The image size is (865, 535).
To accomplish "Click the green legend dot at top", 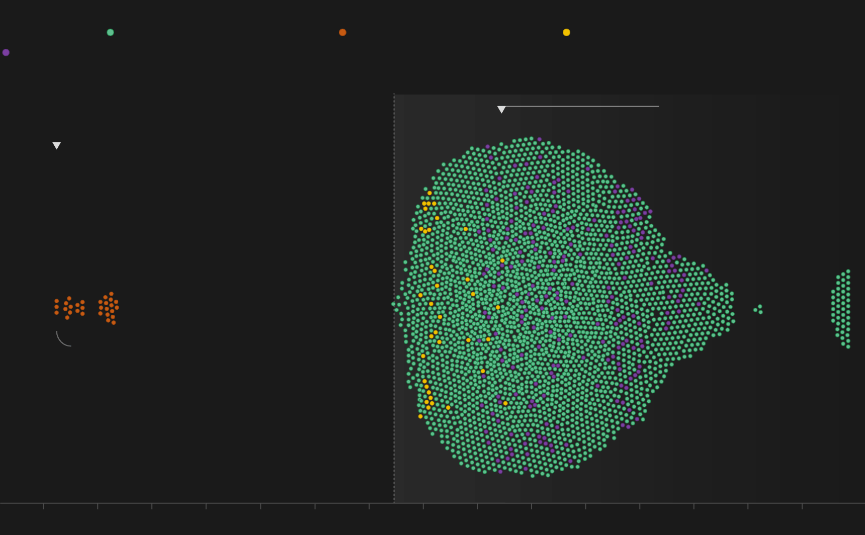I will pos(110,32).
